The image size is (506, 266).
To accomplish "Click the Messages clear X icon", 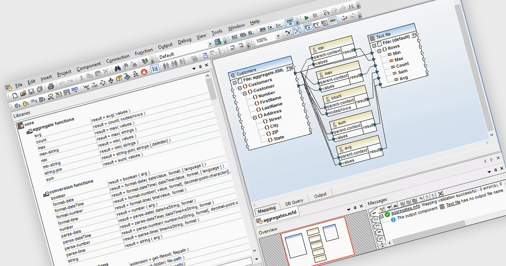I will click(440, 193).
